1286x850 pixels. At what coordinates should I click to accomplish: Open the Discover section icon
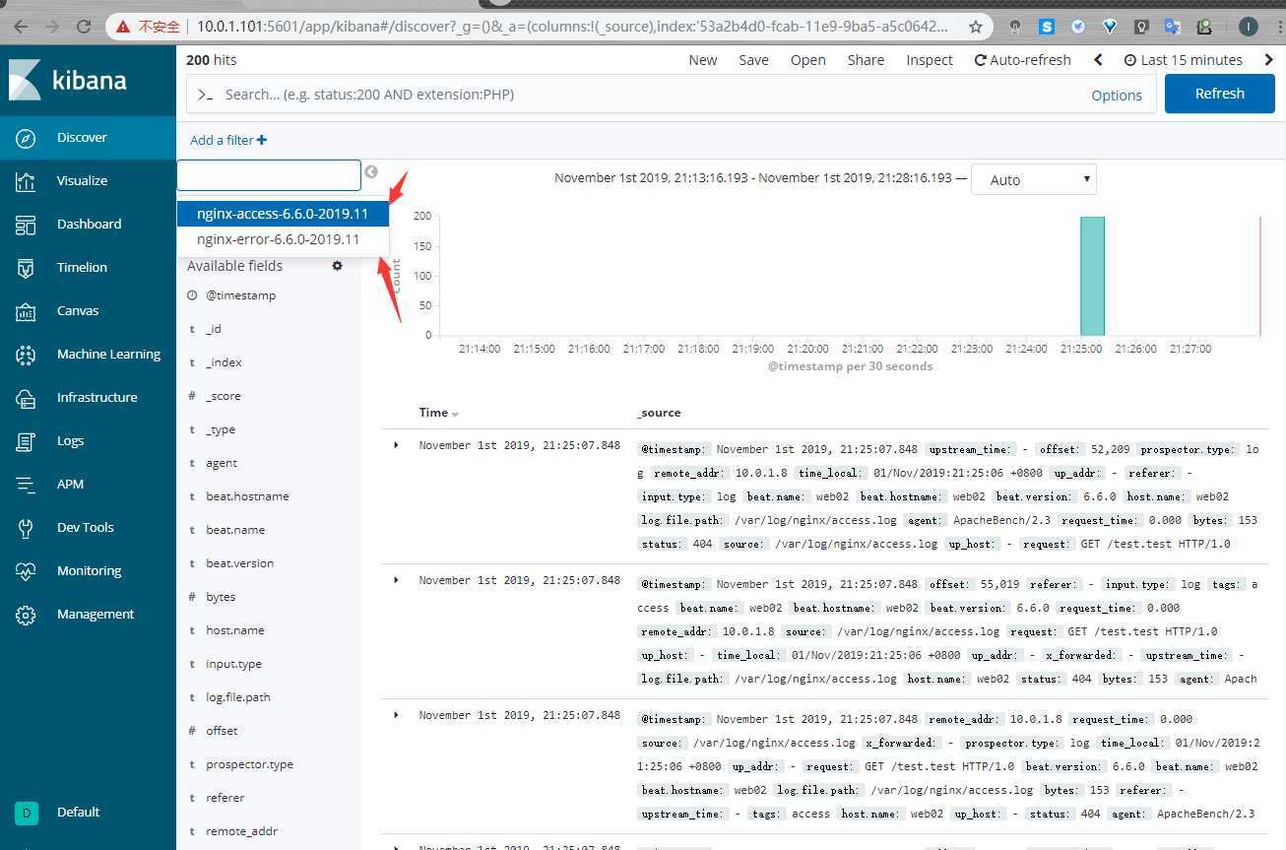tap(26, 138)
